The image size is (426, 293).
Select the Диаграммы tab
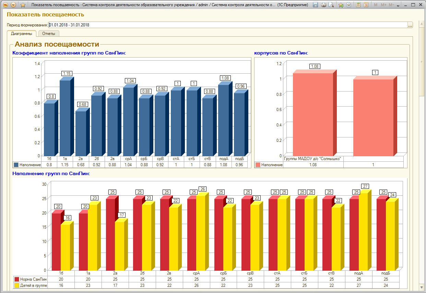tap(22, 34)
